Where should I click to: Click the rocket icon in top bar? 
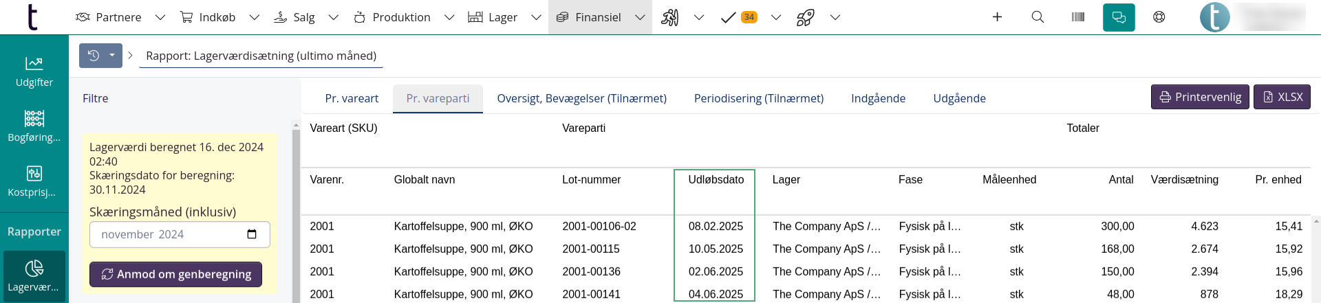pyautogui.click(x=805, y=17)
